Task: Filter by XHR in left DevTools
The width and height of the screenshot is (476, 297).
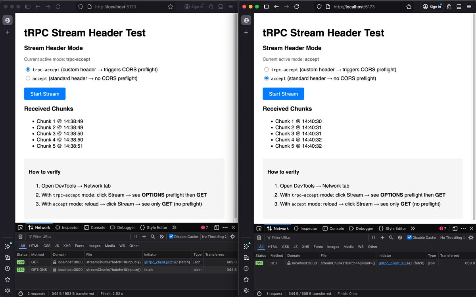Action: [67, 246]
